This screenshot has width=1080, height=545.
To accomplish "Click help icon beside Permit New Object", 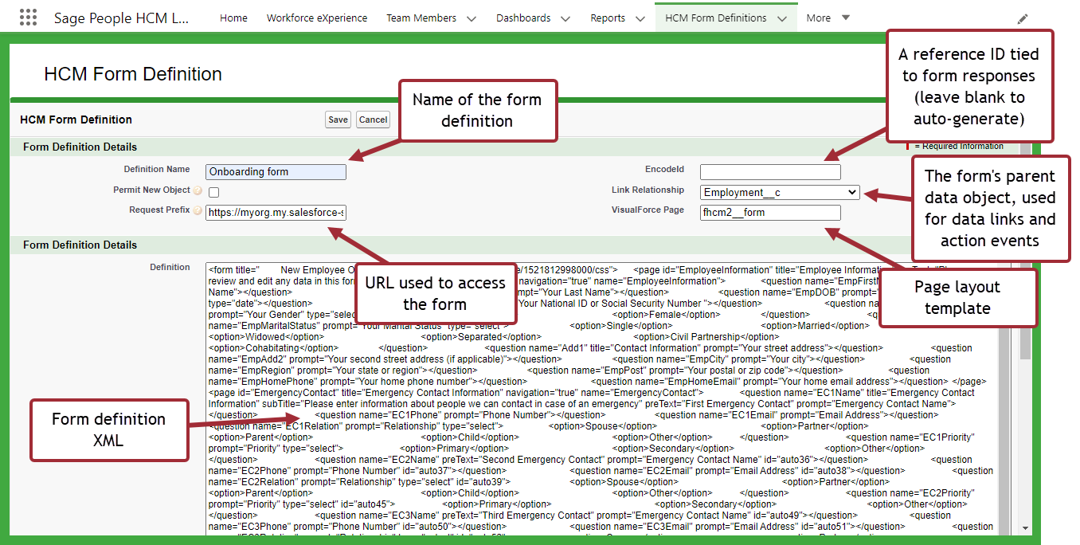I will [x=198, y=191].
